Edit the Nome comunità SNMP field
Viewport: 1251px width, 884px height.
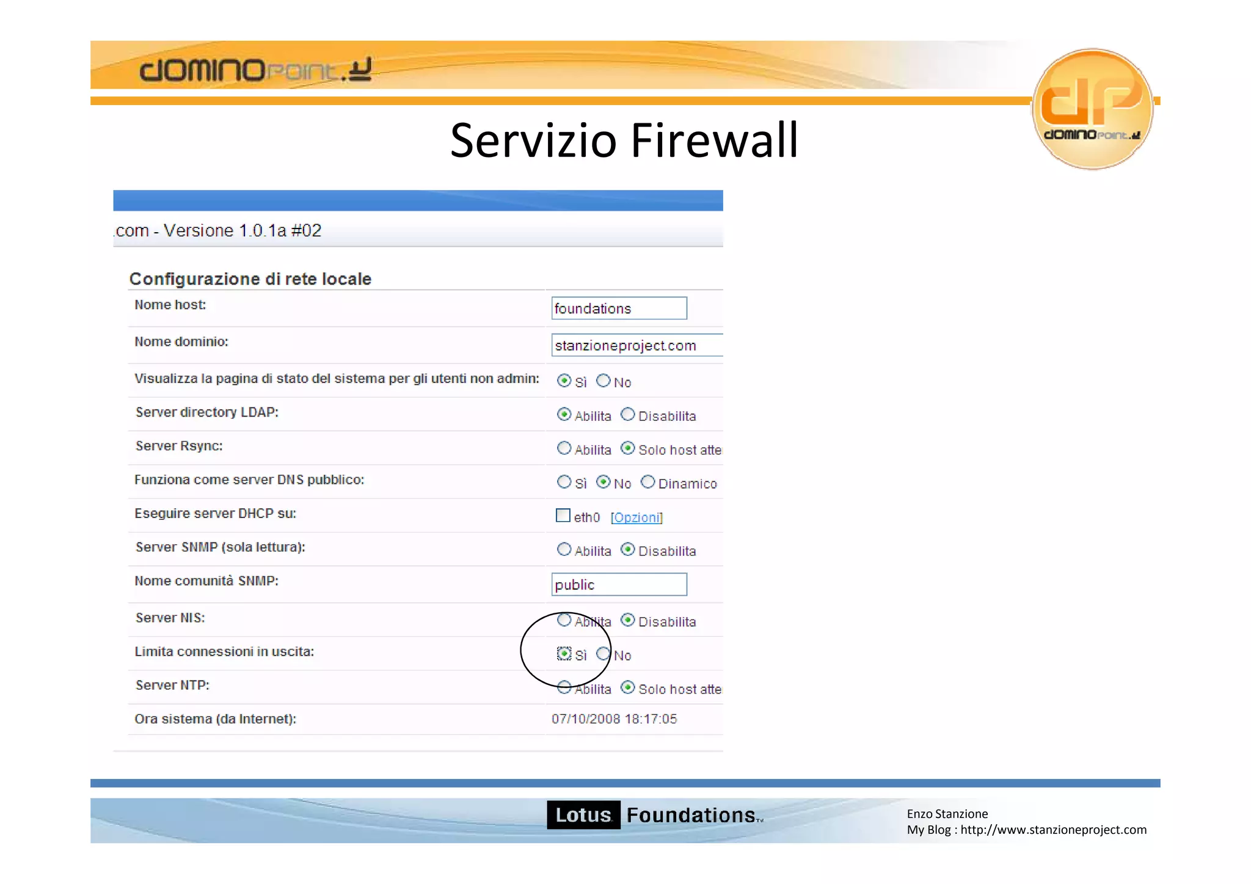[619, 585]
